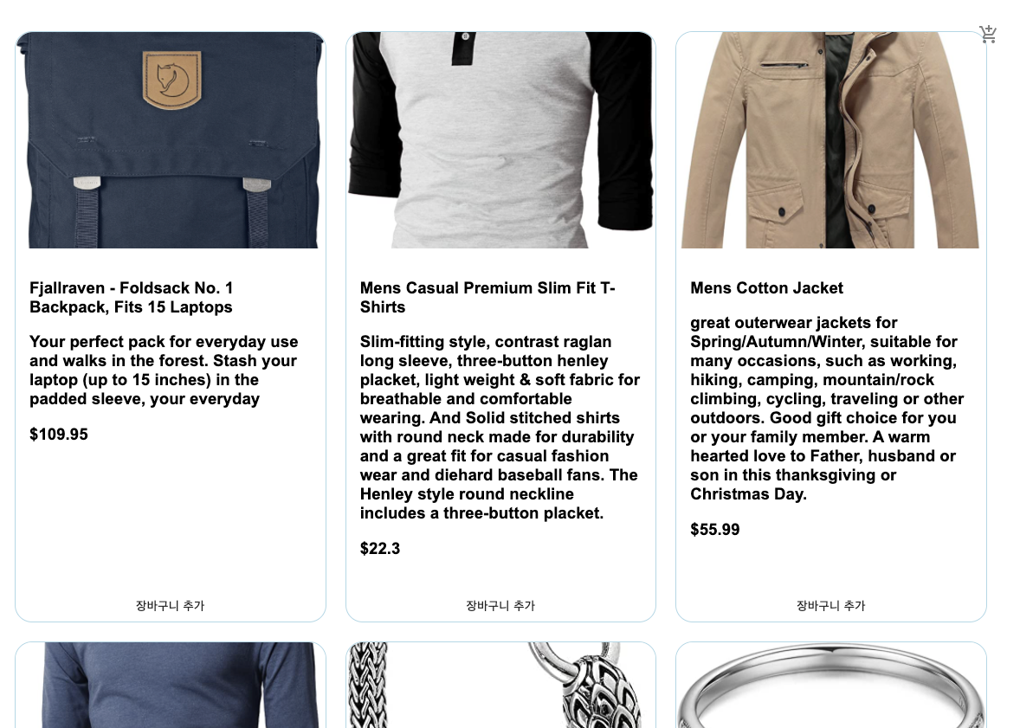Viewport: 1020px width, 728px height.
Task: Click the raglan henley t-shirt photo
Action: (500, 140)
